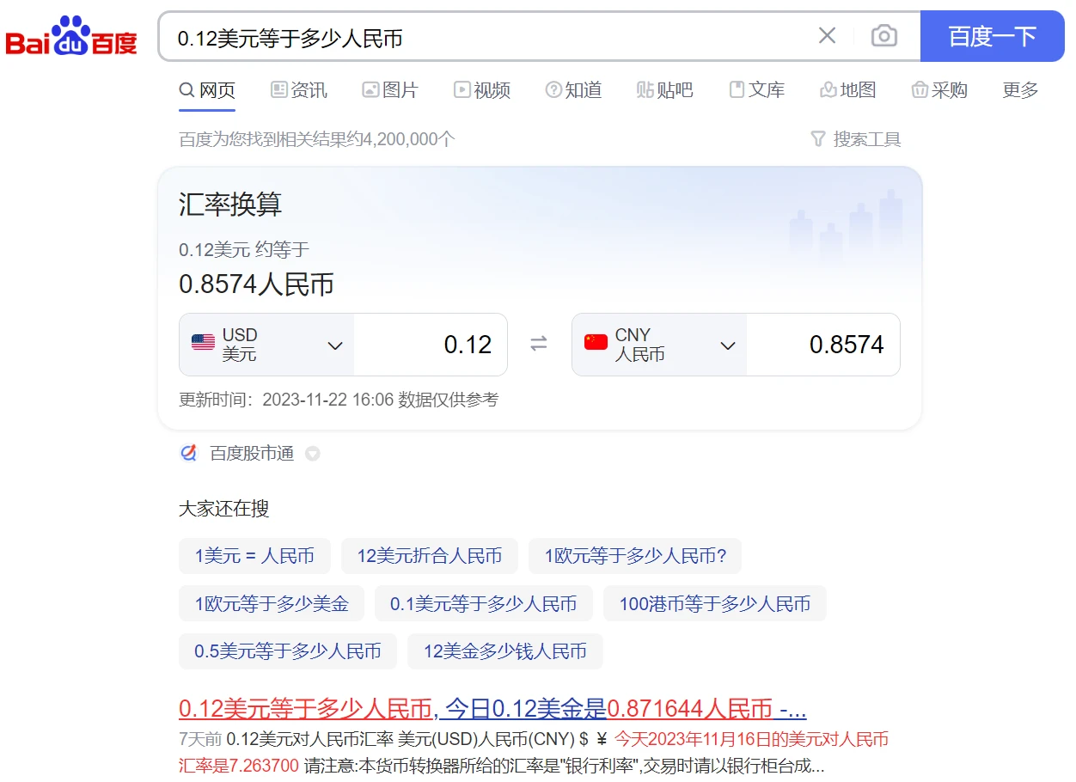Open the 文库 tab
This screenshot has height=782, width=1076.
[756, 90]
